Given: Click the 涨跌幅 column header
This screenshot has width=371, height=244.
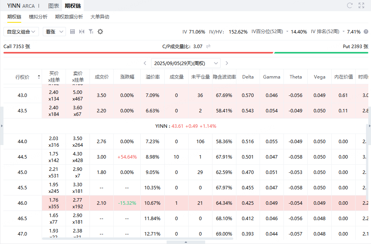Looking at the screenshot, I should tap(127, 77).
